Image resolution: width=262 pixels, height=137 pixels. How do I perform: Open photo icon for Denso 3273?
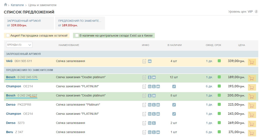(x=150, y=123)
